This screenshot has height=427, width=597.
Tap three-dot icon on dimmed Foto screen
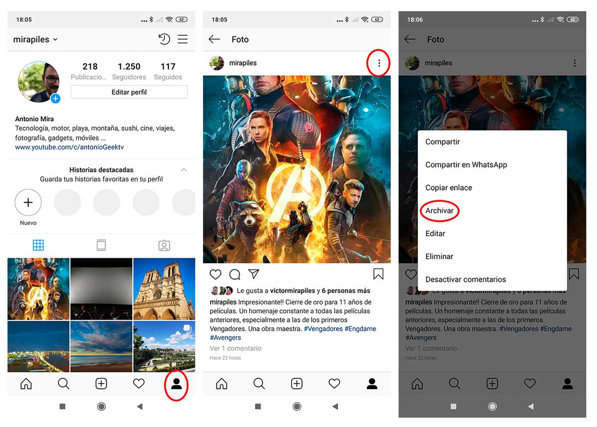click(575, 63)
